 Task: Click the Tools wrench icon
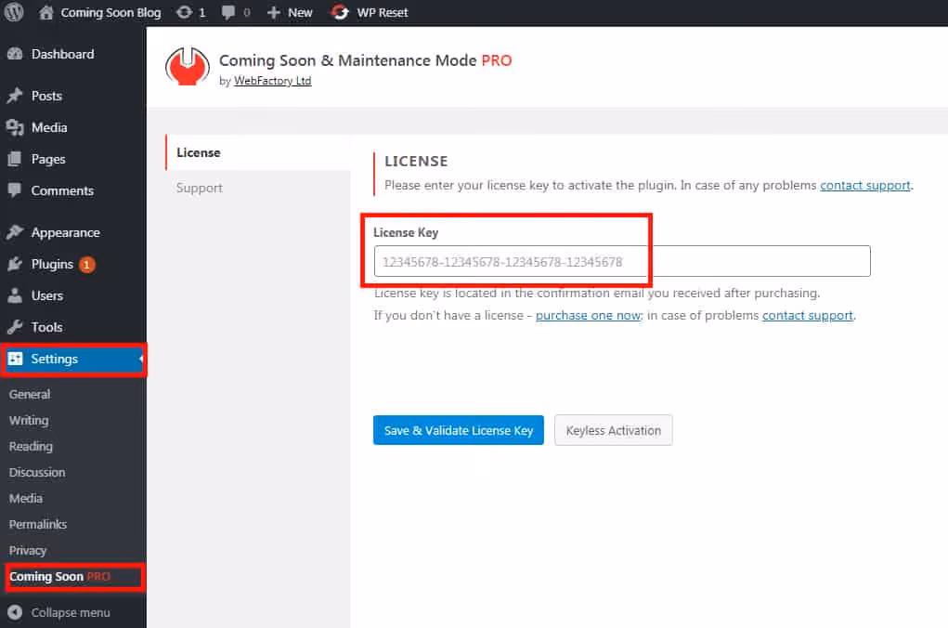coord(15,327)
